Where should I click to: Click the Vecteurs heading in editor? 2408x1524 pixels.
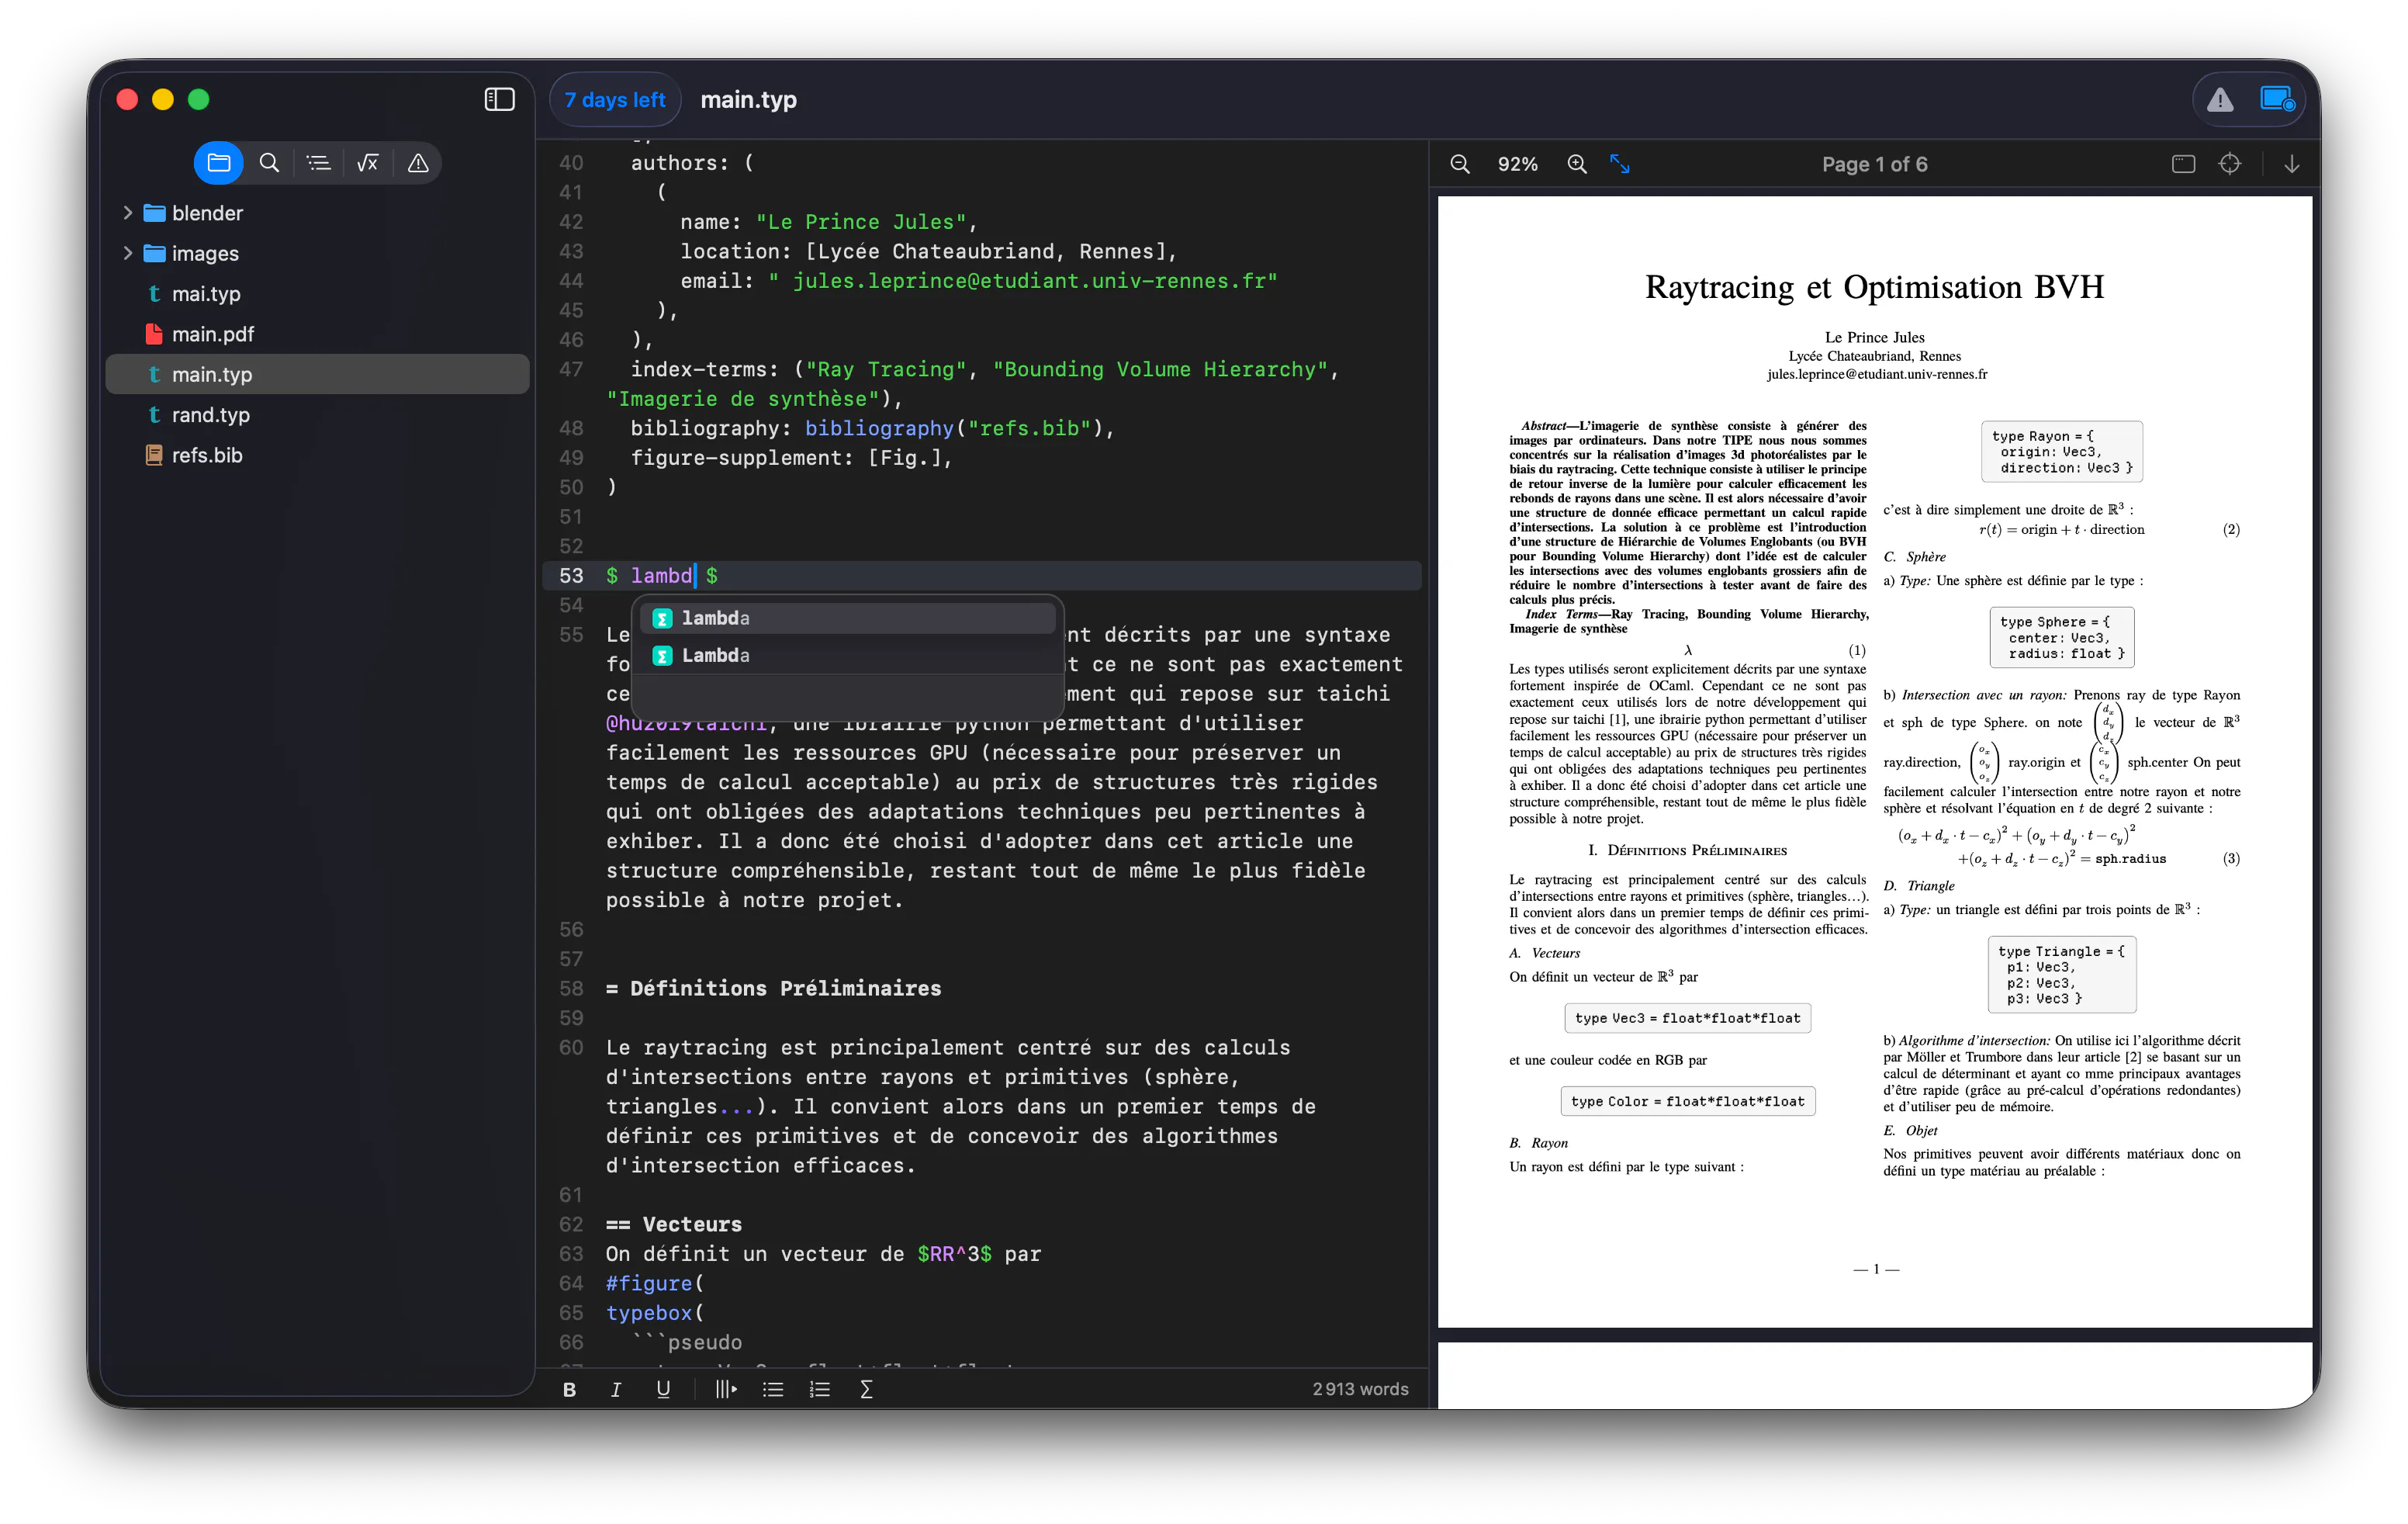[x=674, y=1225]
